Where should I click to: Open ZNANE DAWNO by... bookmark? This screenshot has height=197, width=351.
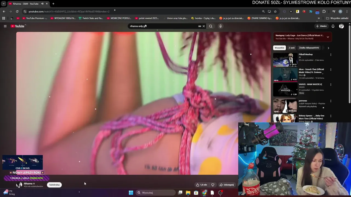tap(259, 18)
